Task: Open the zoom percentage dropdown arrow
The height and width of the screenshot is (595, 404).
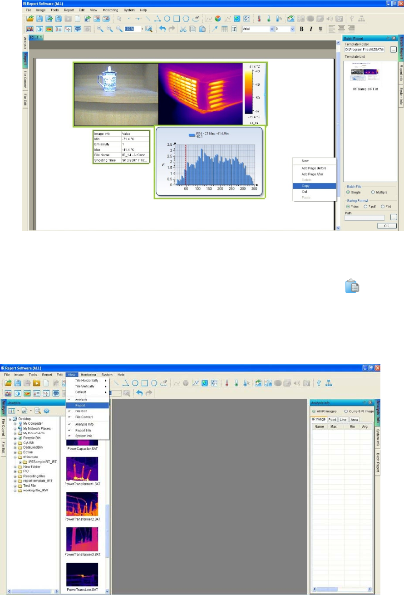Action: pos(142,29)
